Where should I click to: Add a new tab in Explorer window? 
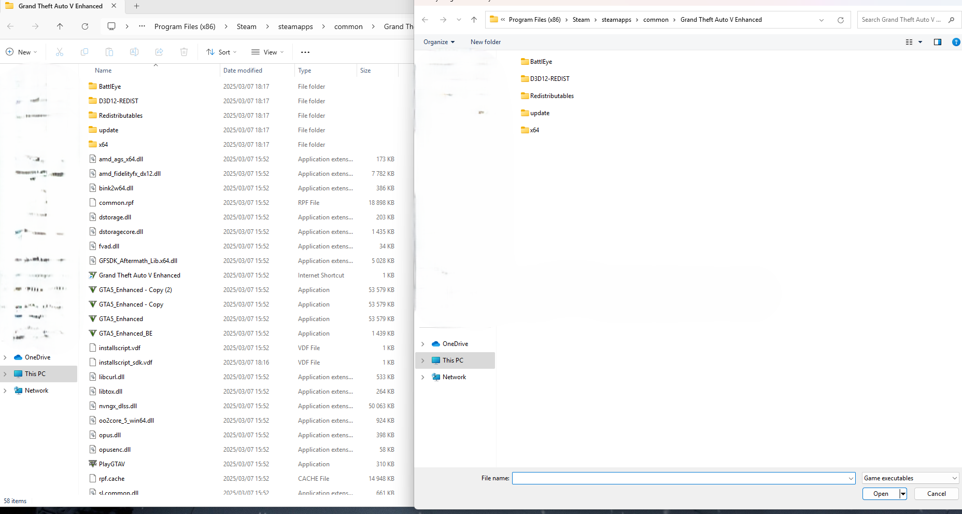tap(137, 6)
